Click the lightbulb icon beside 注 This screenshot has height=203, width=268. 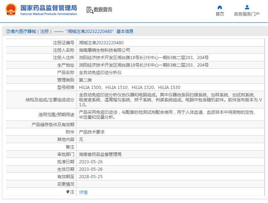pyautogui.click(x=68, y=192)
